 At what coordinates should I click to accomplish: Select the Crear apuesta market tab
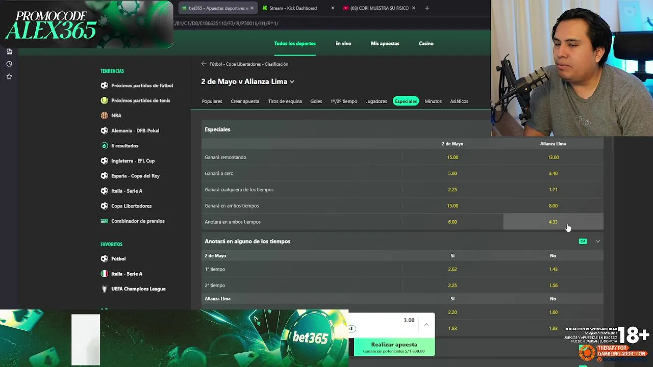click(245, 101)
